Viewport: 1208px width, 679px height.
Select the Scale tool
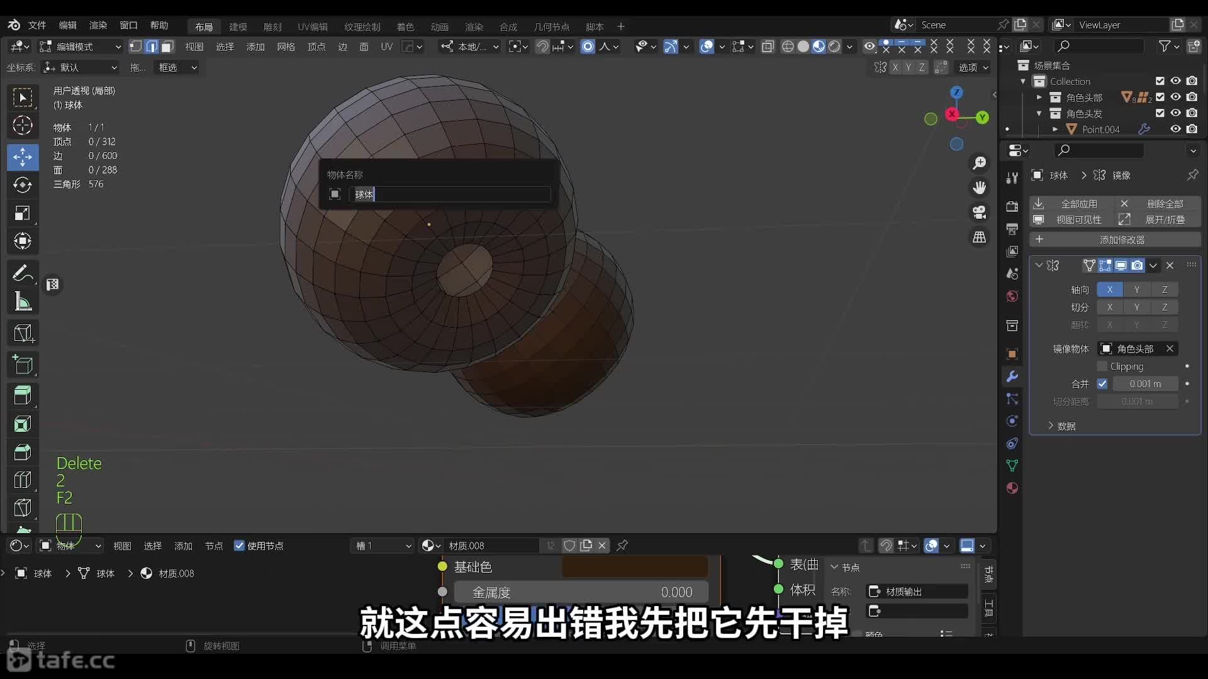(x=23, y=213)
